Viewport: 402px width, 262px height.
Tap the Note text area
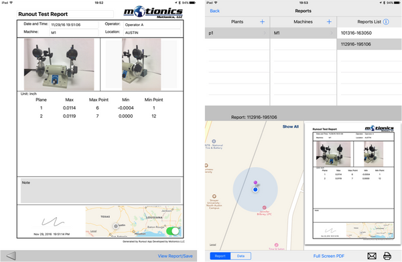[100, 191]
